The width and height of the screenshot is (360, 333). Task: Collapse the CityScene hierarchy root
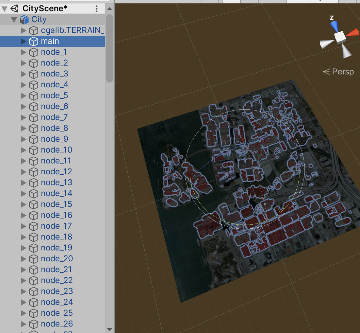(4, 9)
